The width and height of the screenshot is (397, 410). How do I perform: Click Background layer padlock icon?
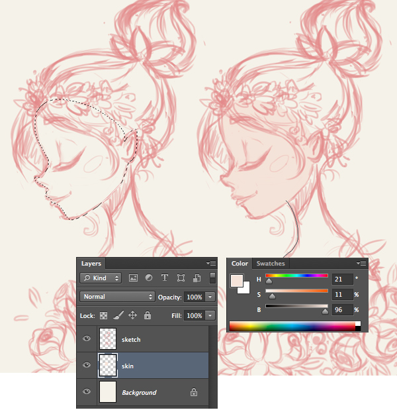[x=194, y=392]
